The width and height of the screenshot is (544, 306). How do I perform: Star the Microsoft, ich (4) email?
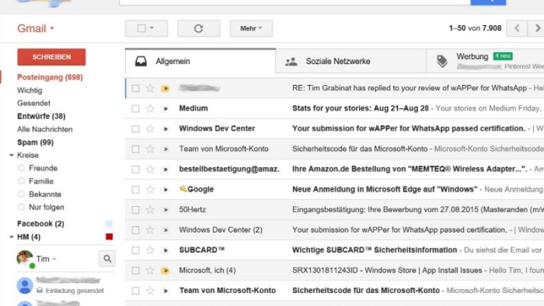click(x=150, y=271)
